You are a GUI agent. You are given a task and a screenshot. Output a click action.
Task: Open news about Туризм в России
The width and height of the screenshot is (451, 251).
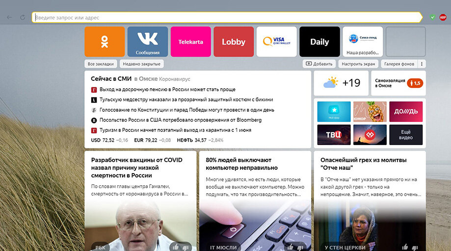click(175, 130)
